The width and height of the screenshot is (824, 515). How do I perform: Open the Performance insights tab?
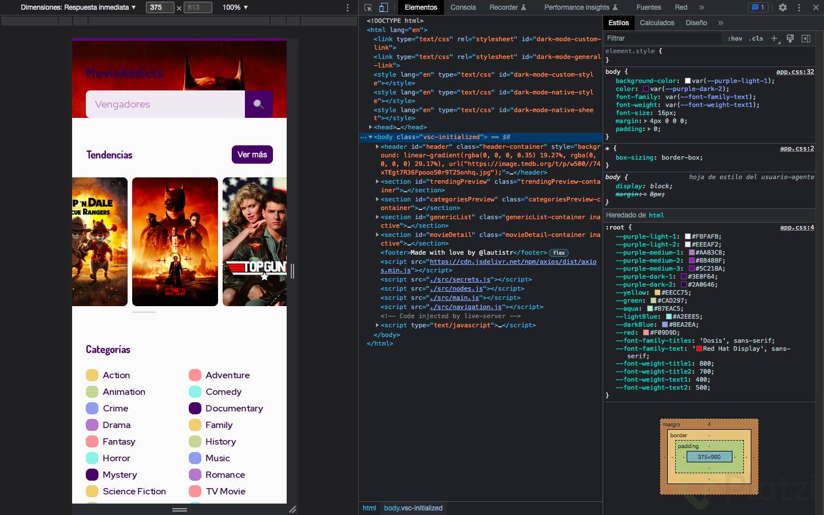581,7
